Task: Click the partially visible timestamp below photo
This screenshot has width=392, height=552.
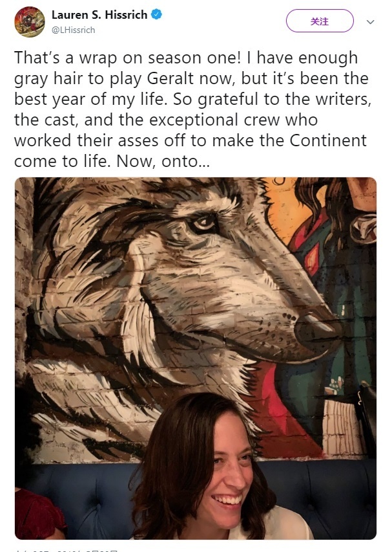Action: (67, 550)
